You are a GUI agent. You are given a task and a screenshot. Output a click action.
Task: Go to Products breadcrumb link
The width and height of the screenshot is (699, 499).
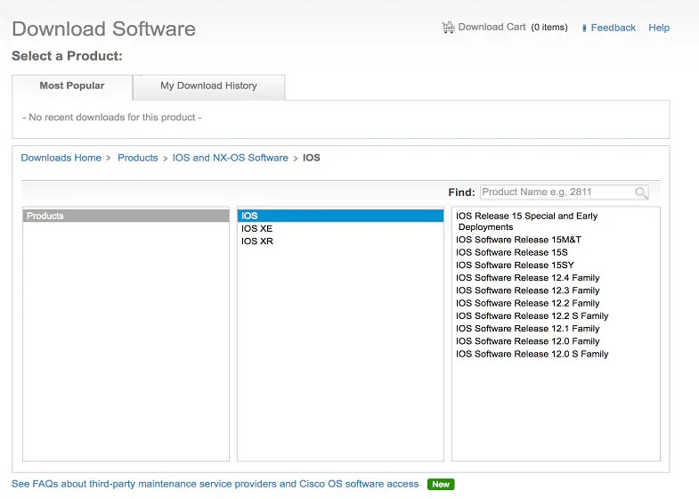[138, 158]
